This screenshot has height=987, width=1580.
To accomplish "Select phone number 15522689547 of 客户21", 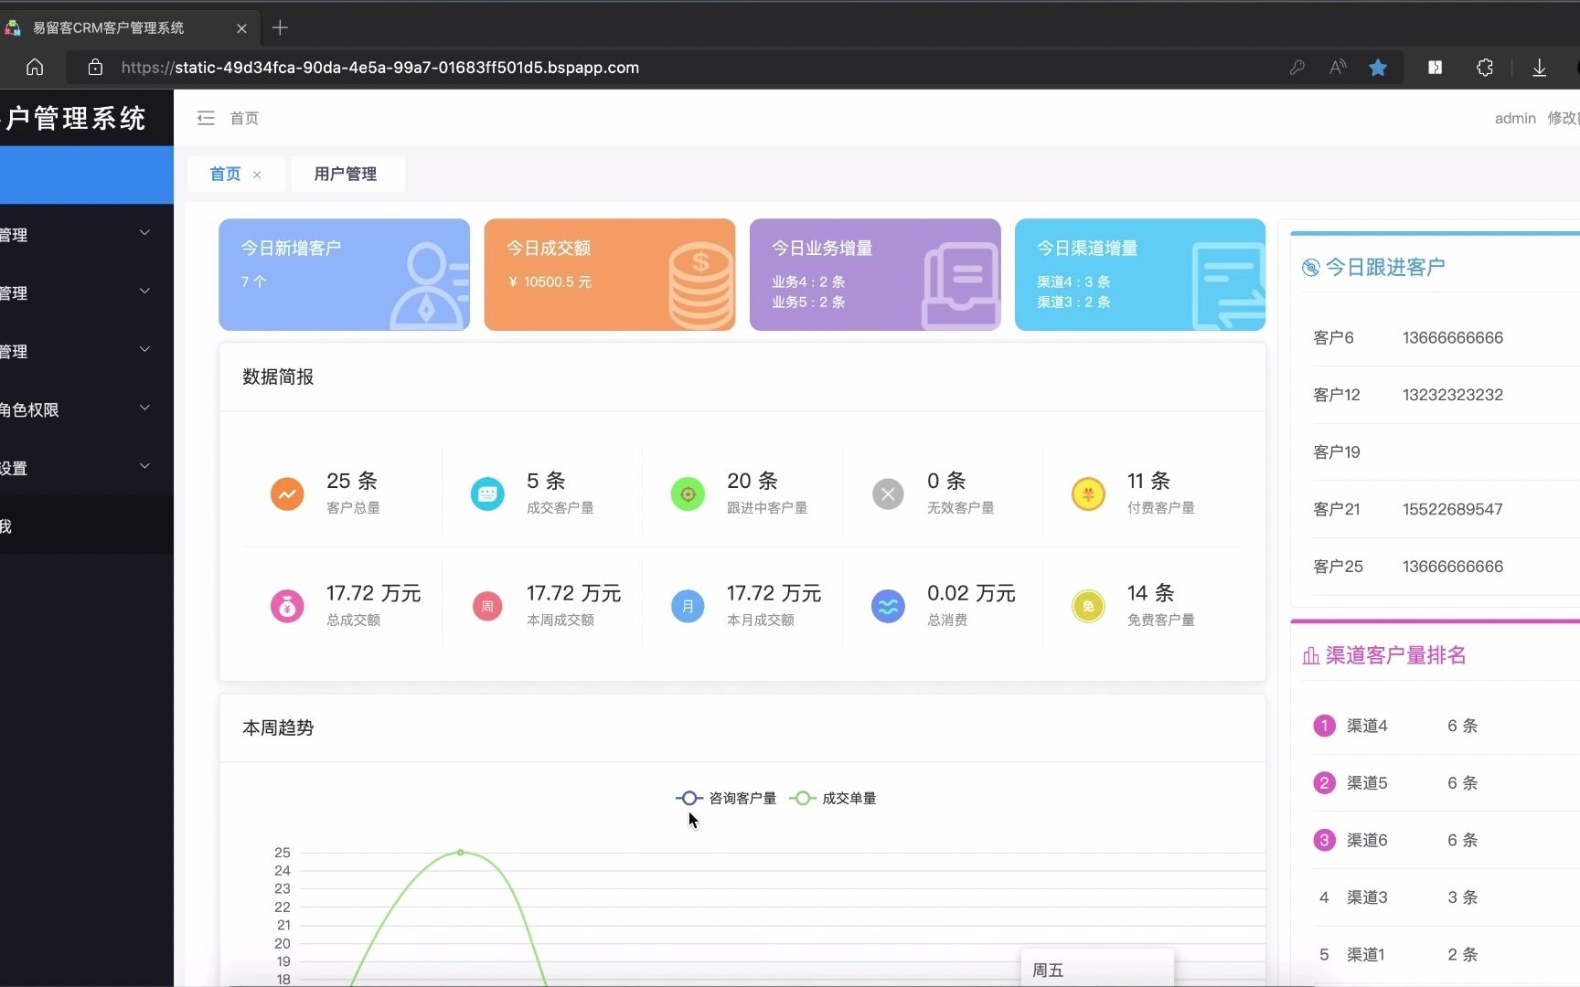I will pyautogui.click(x=1453, y=509).
